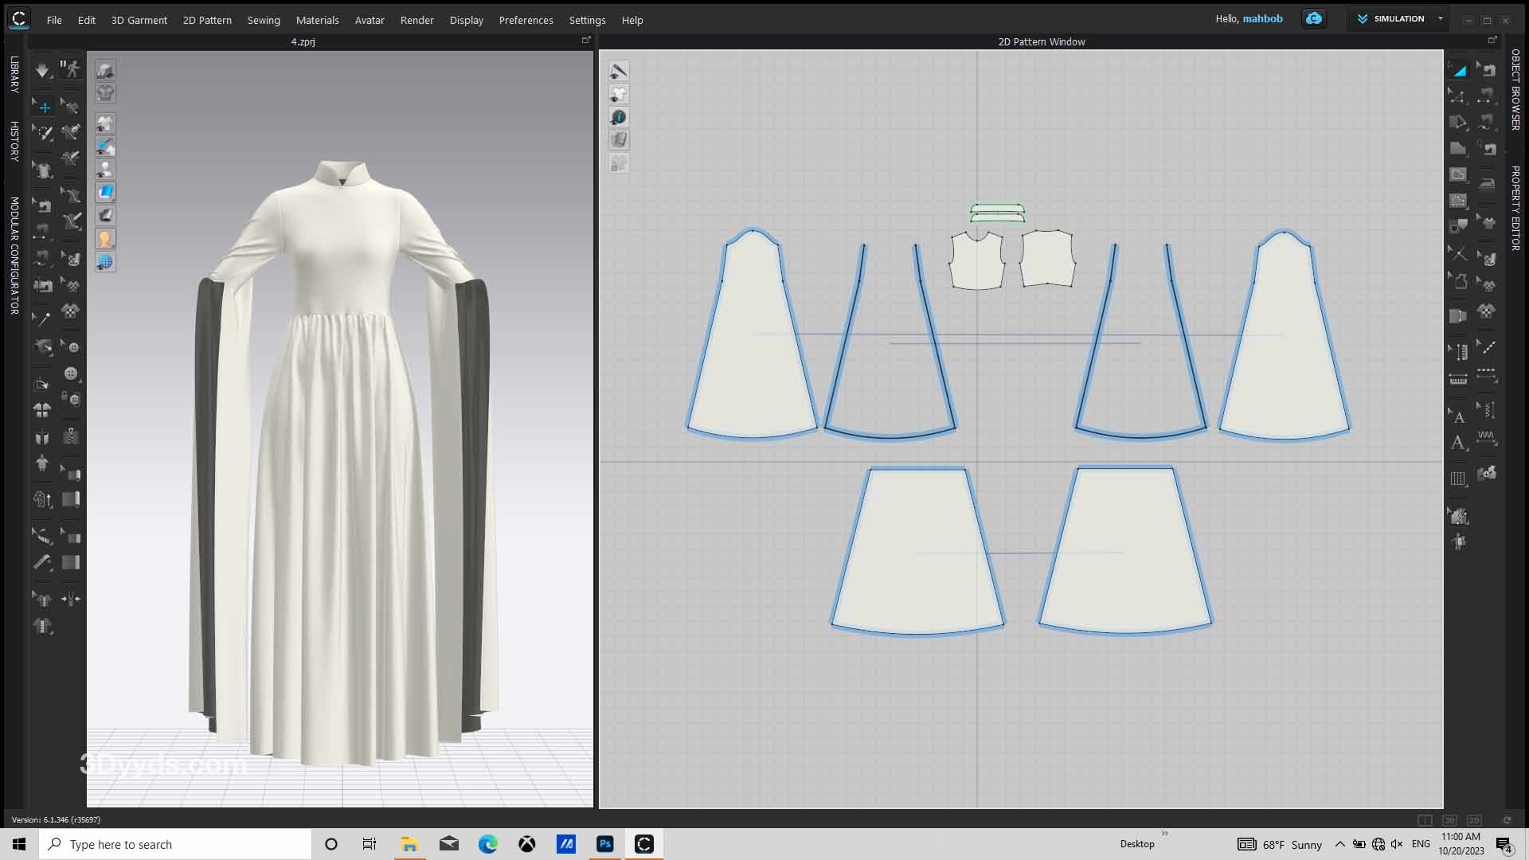Expand the Library side panel
This screenshot has height=860, width=1529.
pyautogui.click(x=14, y=74)
